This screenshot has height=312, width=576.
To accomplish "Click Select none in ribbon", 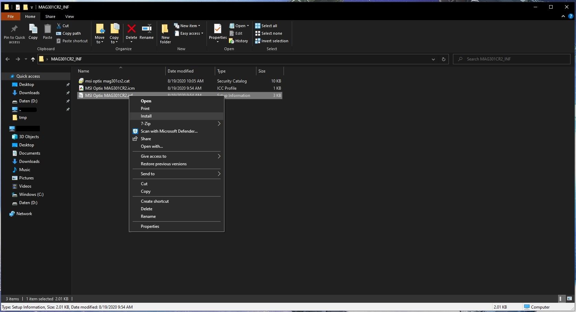I will 268,33.
